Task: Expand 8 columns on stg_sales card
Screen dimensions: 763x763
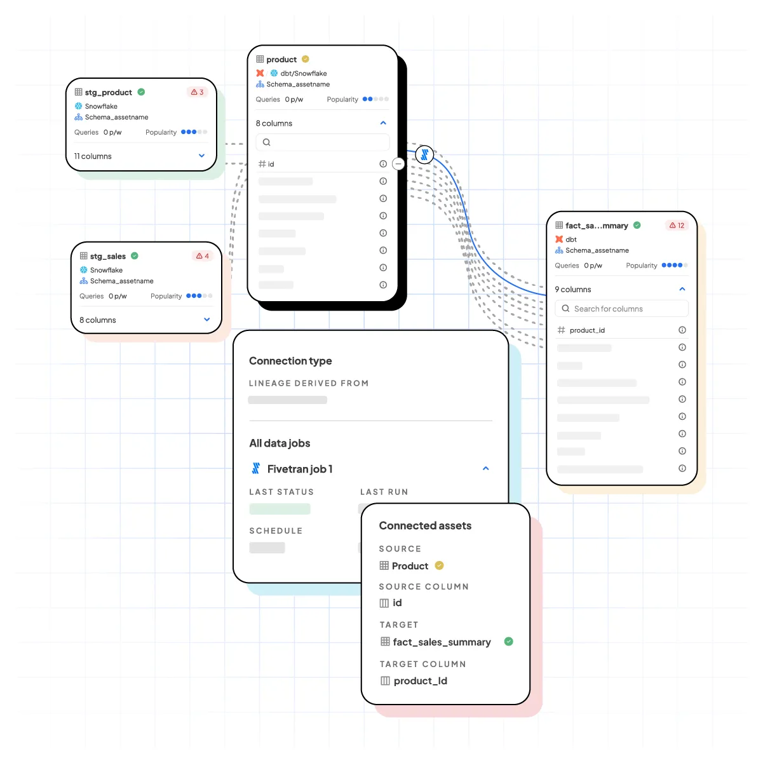Action: coord(206,320)
